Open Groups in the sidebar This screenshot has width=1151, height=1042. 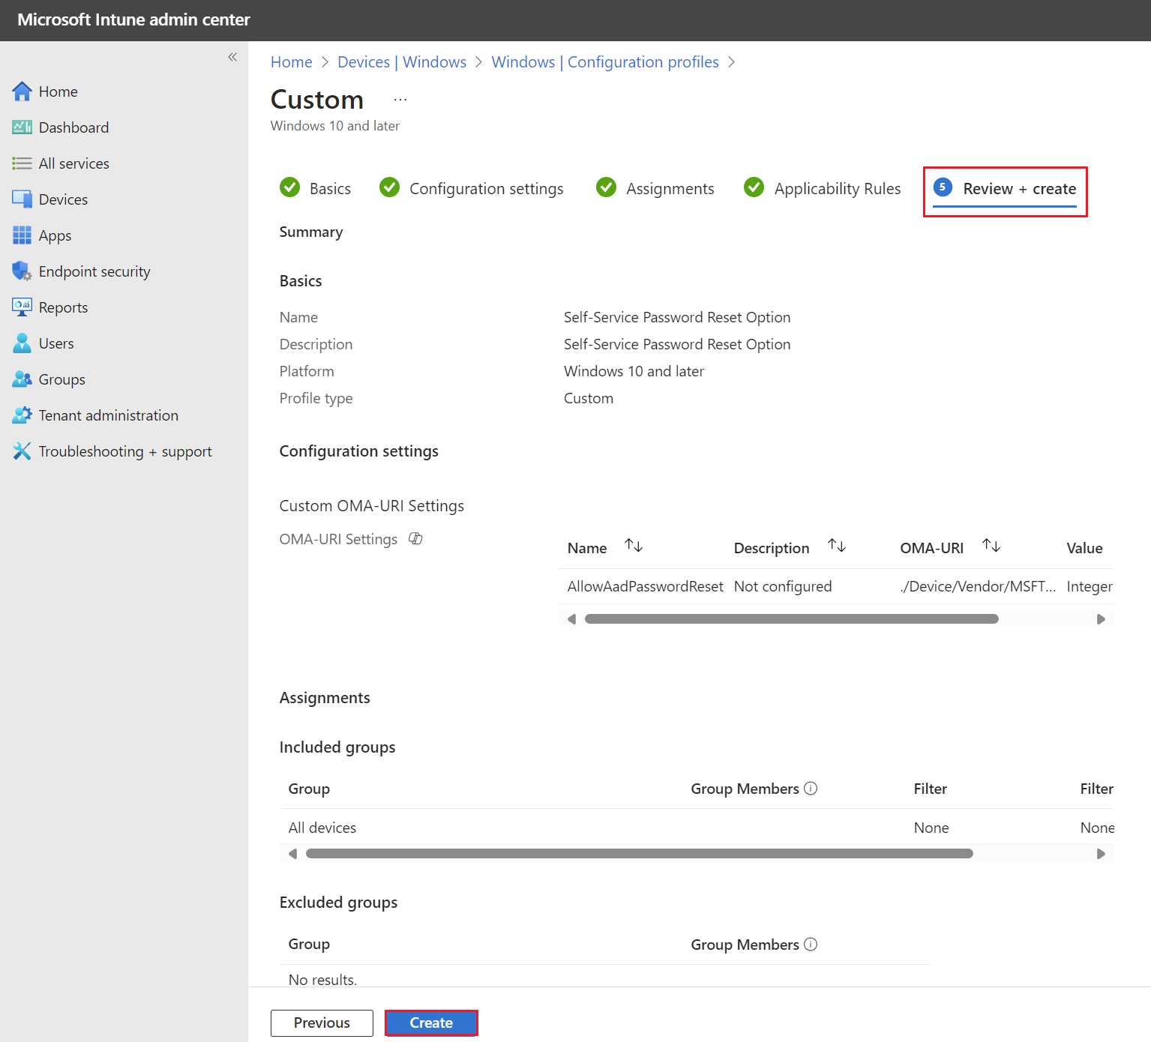(x=49, y=379)
